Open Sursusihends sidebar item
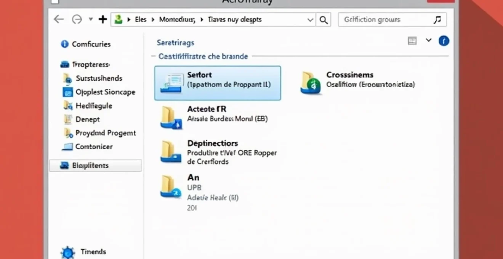 [x=99, y=78]
